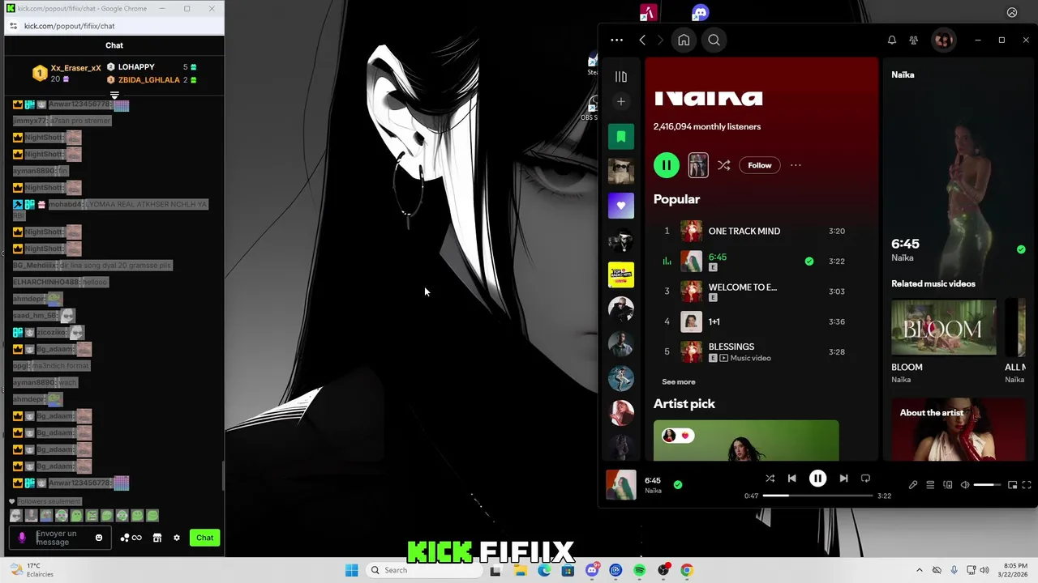This screenshot has height=583, width=1038.
Task: Open the Kick shop storefront icon
Action: tap(157, 538)
